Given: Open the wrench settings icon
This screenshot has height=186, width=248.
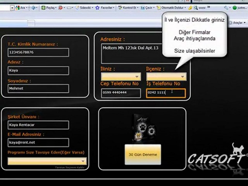Looking at the screenshot, I should coord(226,7).
